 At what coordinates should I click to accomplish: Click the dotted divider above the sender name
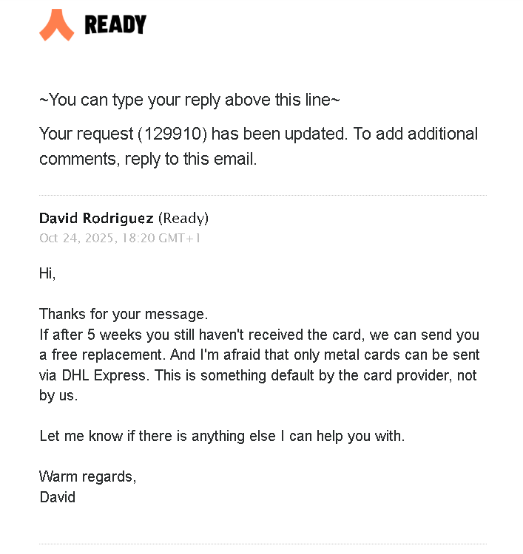[x=263, y=196]
